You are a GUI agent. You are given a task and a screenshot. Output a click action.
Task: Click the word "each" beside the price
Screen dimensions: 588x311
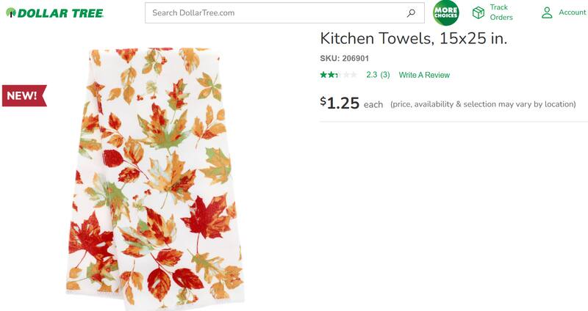tap(373, 105)
